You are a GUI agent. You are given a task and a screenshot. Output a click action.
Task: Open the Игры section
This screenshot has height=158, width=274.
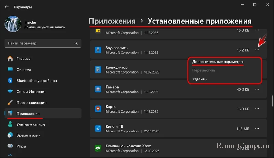tap(43, 146)
